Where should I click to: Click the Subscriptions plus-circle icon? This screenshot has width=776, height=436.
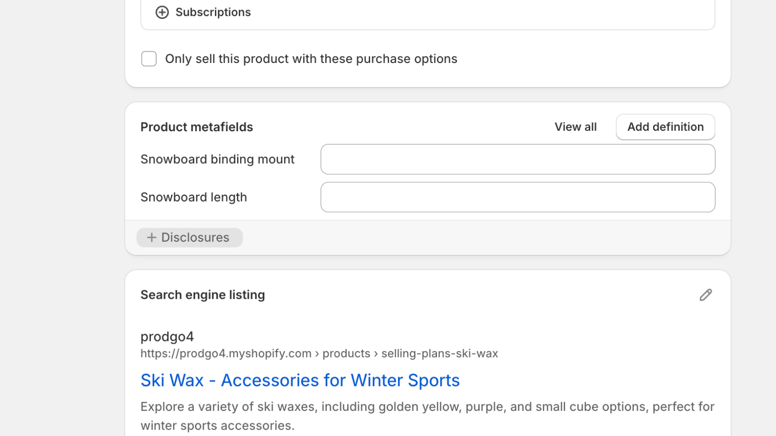point(162,12)
